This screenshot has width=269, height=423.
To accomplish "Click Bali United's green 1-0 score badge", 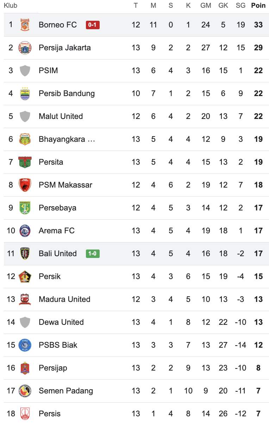I will tap(93, 254).
